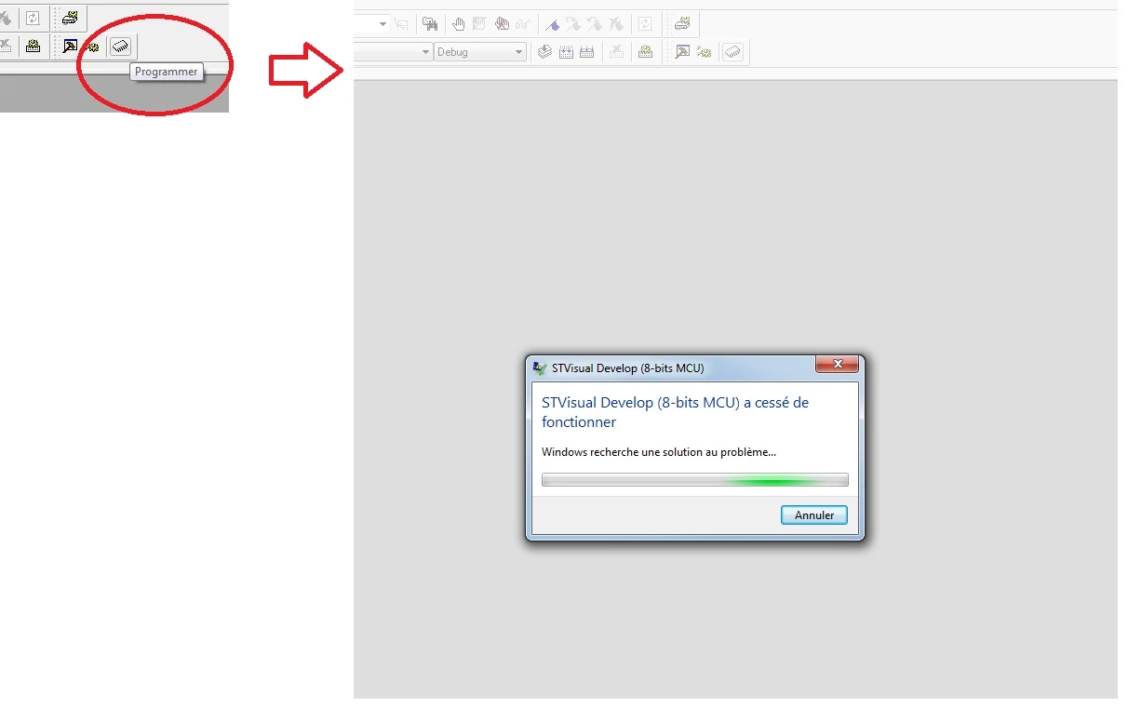Click the greyed-out hand-on-page icon next to the open hand in the main window
The image size is (1128, 708).
479,24
